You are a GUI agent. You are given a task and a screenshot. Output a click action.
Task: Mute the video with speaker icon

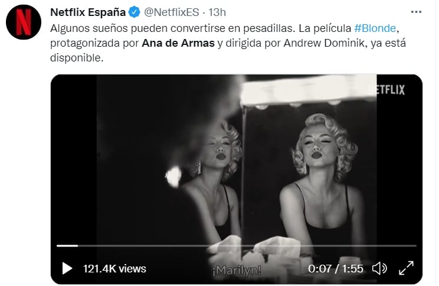(379, 268)
